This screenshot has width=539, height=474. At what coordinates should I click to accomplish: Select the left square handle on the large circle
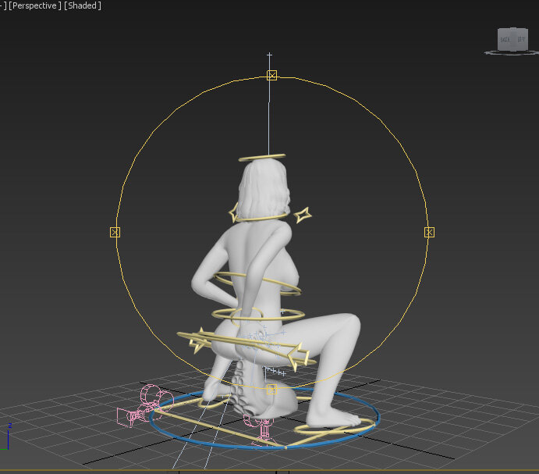pyautogui.click(x=115, y=233)
